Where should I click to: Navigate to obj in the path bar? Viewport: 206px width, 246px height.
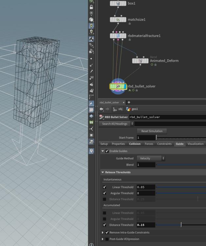click(x=118, y=109)
